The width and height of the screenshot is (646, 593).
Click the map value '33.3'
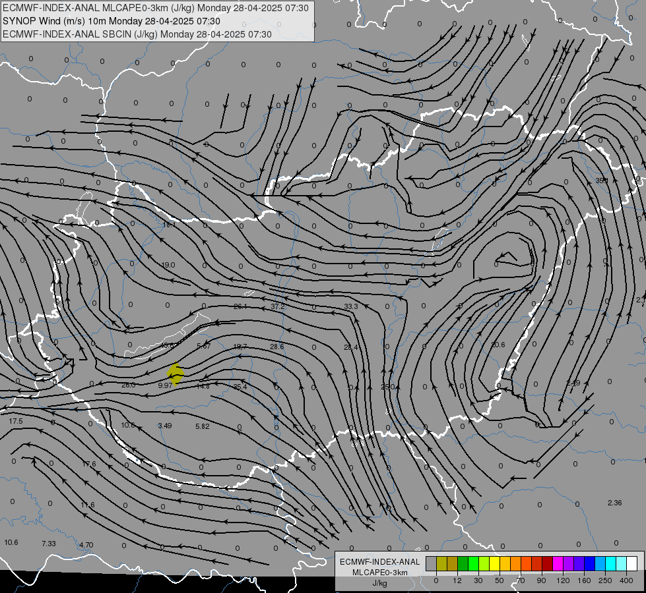point(351,306)
